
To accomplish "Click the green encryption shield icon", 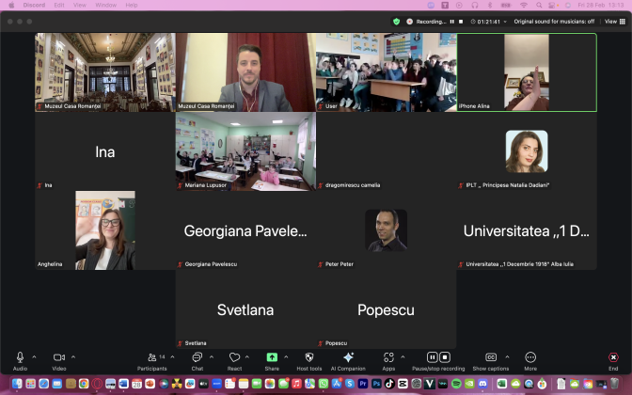I will pyautogui.click(x=396, y=21).
